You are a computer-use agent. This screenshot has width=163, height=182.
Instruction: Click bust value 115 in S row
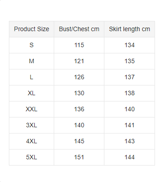pos(79,45)
